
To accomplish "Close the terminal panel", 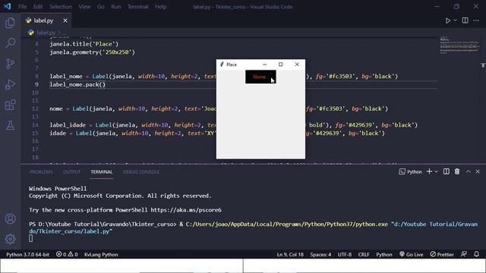I will click(478, 171).
